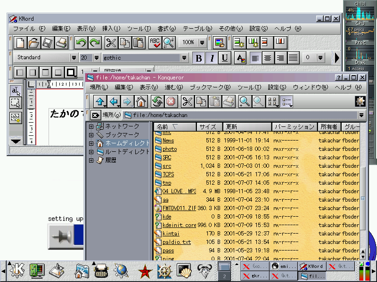Insert a picture frame in KWord
The image size is (377, 282).
(220, 43)
